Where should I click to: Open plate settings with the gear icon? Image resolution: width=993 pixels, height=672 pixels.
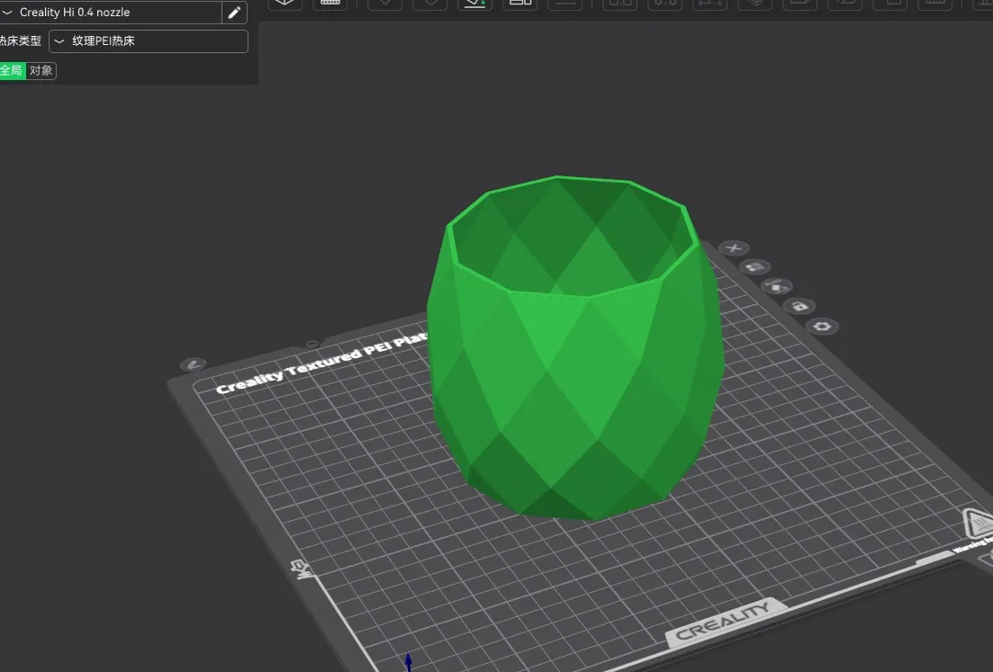(x=822, y=327)
